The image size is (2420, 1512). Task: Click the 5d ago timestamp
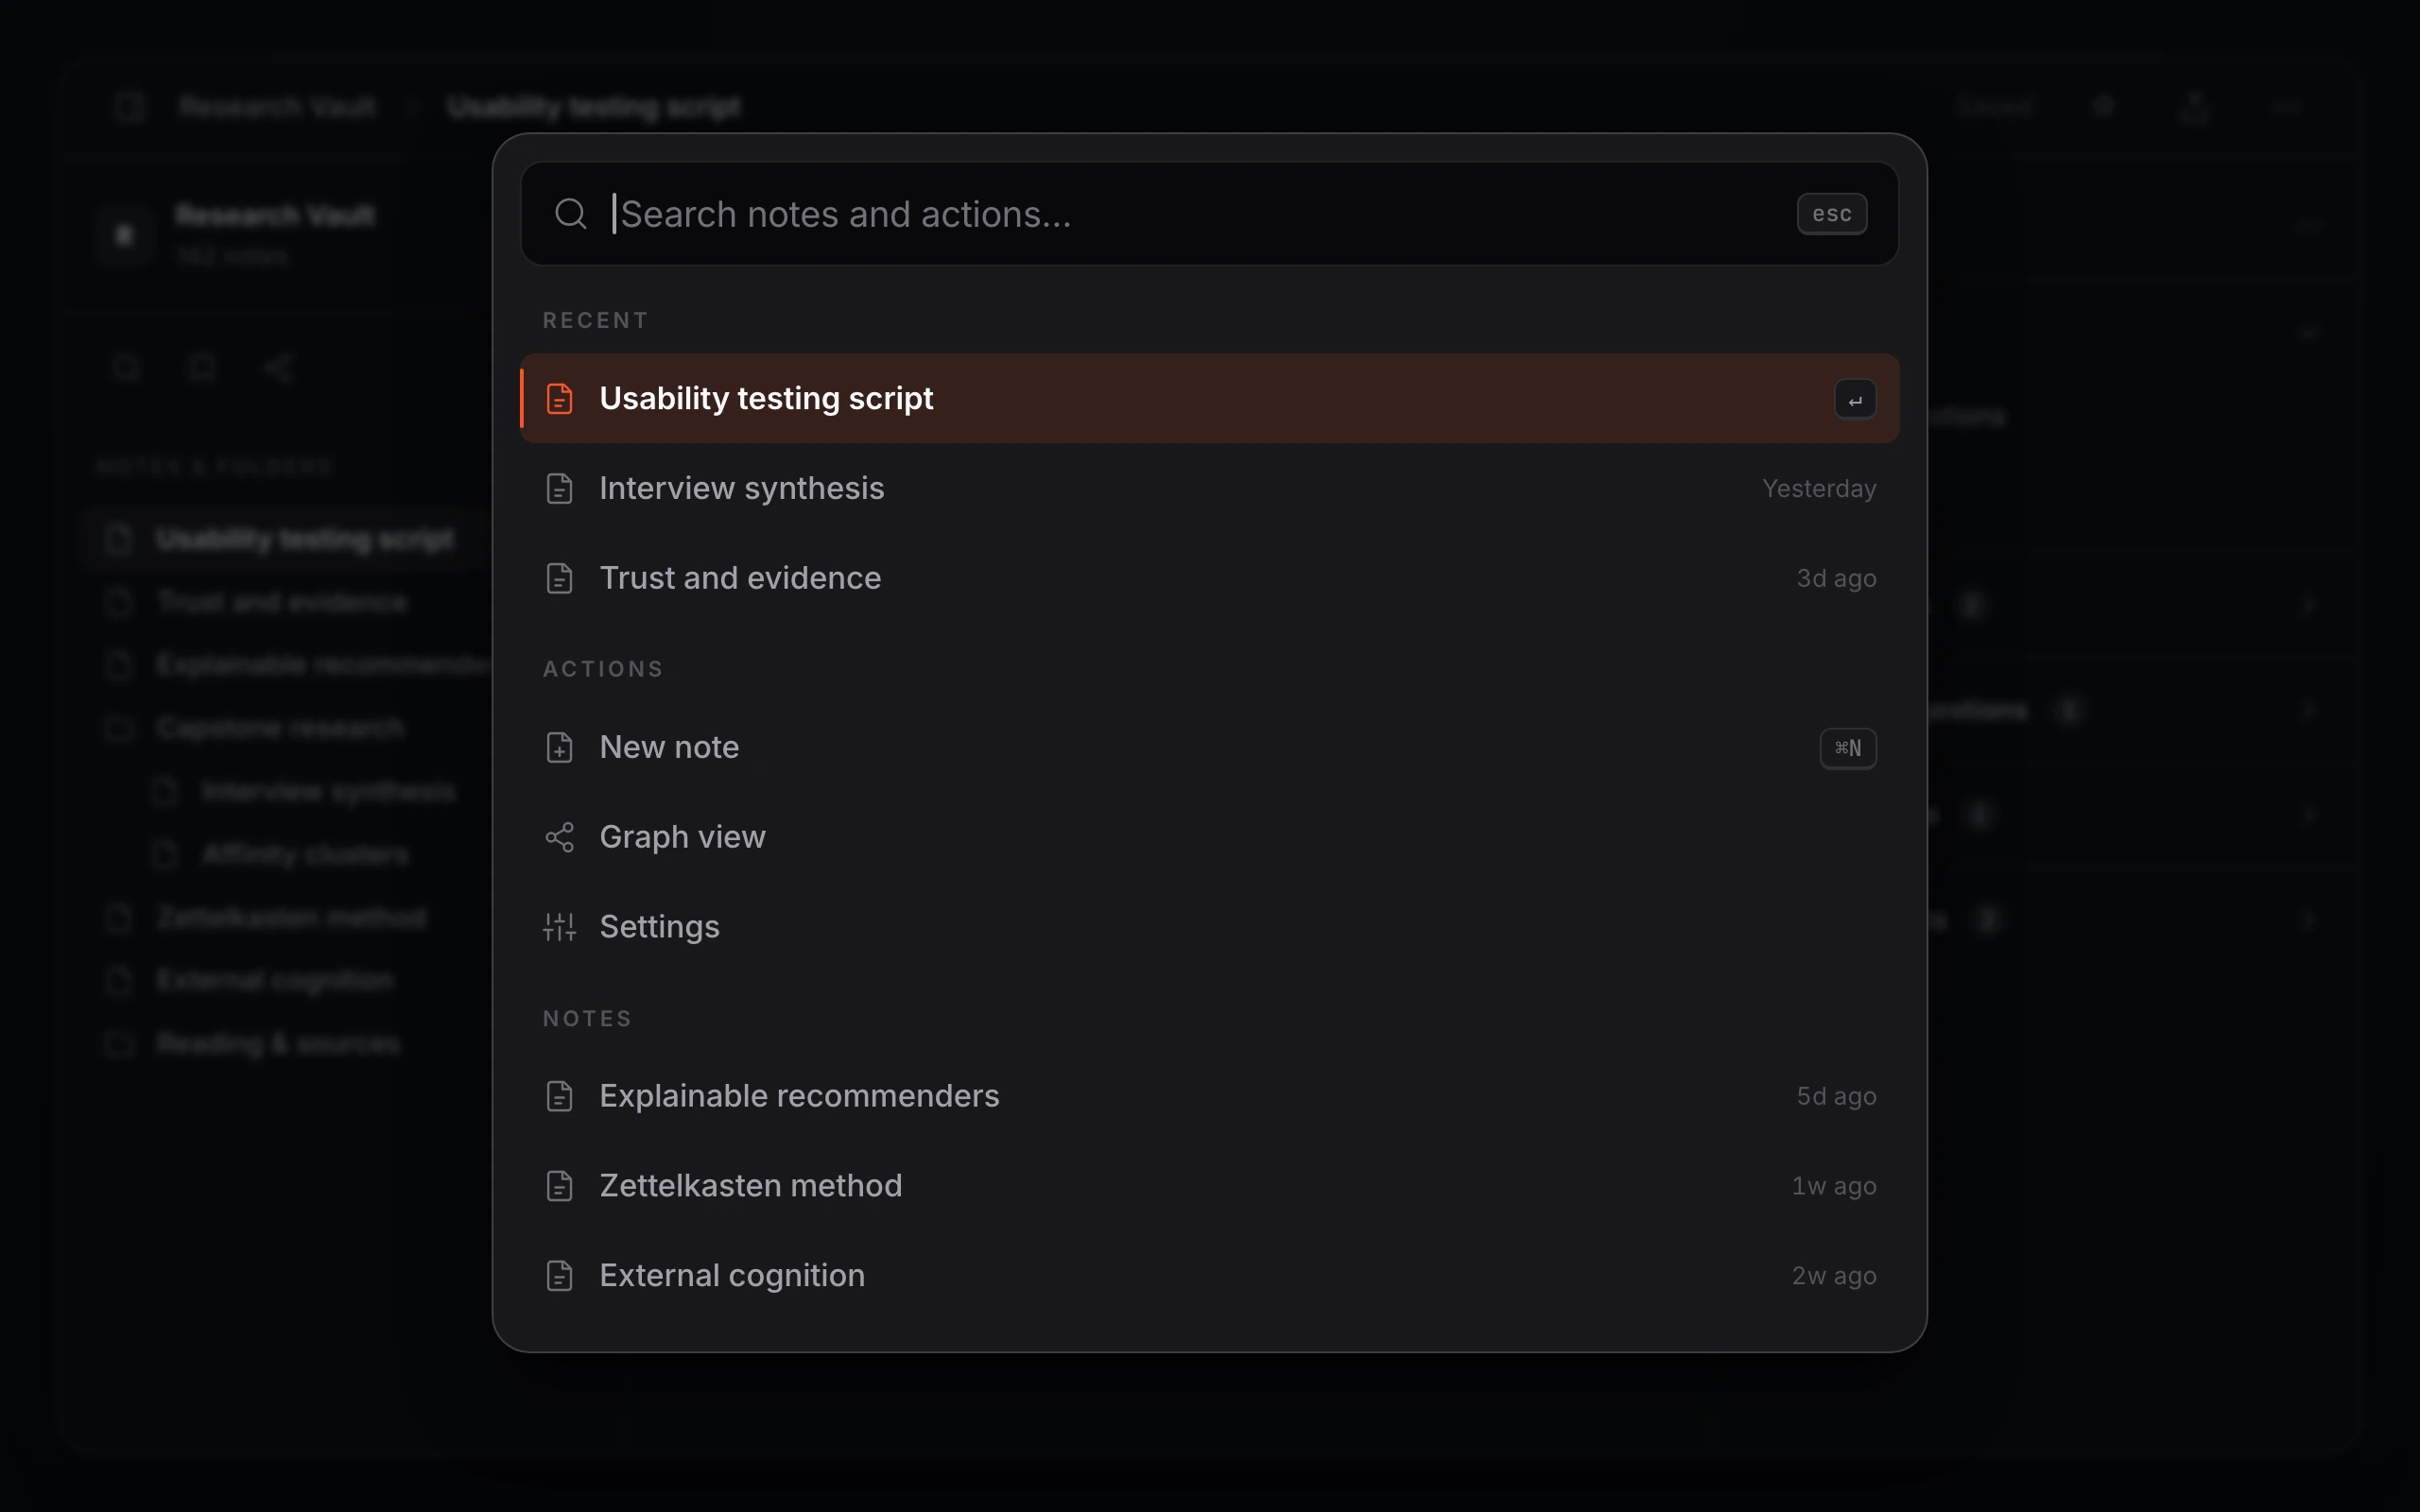pos(1836,1096)
